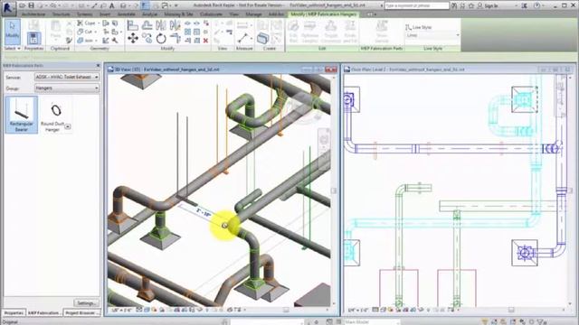Select the Text tool in quick access toolbar
This screenshot has height=325, width=579.
coord(112,5)
